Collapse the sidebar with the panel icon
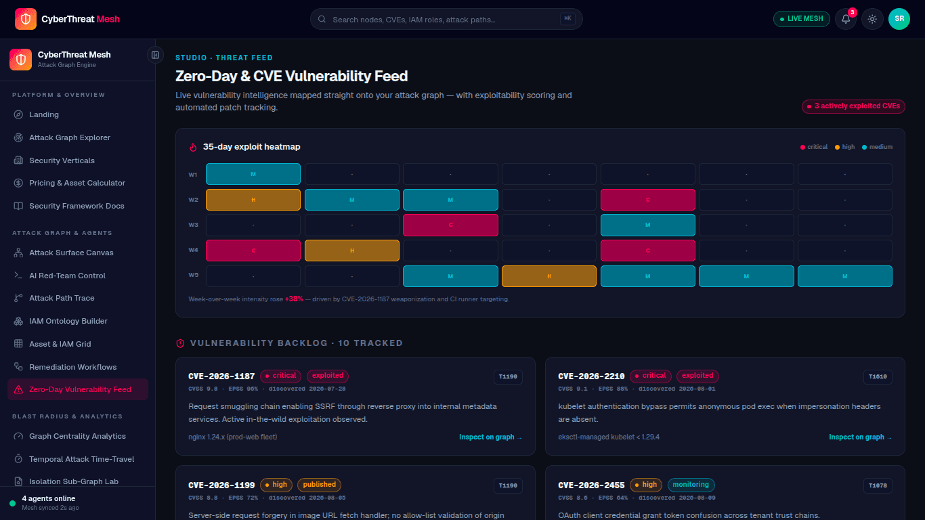Screen dimensions: 925x520 155,55
